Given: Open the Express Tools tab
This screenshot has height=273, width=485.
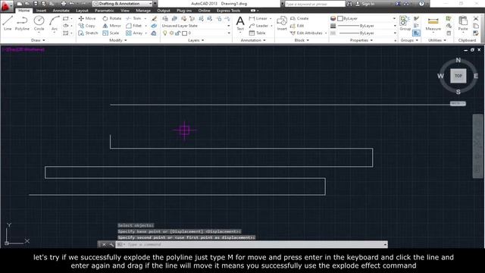Looking at the screenshot, I should pyautogui.click(x=228, y=11).
